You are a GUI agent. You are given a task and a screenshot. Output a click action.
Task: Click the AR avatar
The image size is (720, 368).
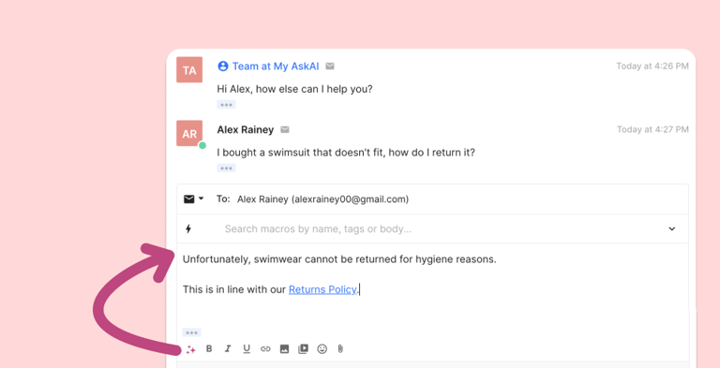click(189, 134)
